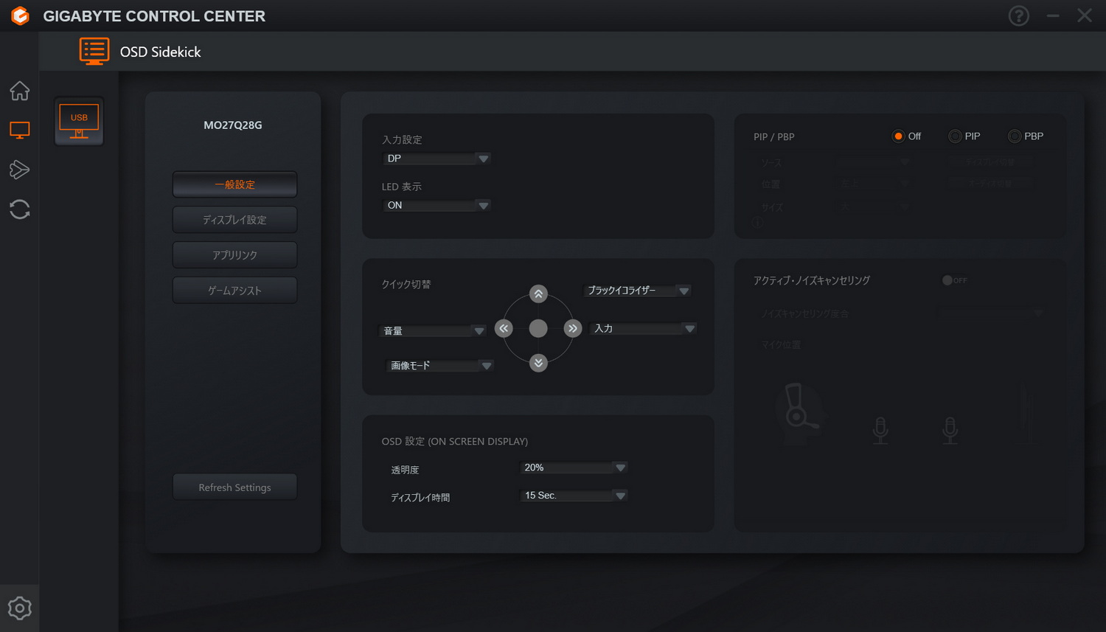Viewport: 1106px width, 632px height.
Task: Select the USB monitor device thumbnail
Action: tap(79, 121)
